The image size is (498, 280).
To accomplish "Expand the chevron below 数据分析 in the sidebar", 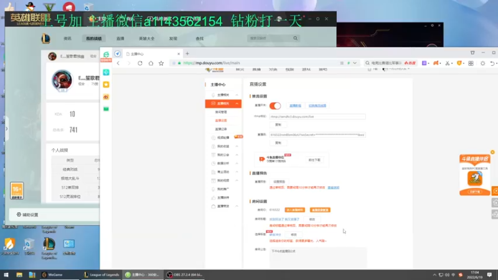I will 237,172.
